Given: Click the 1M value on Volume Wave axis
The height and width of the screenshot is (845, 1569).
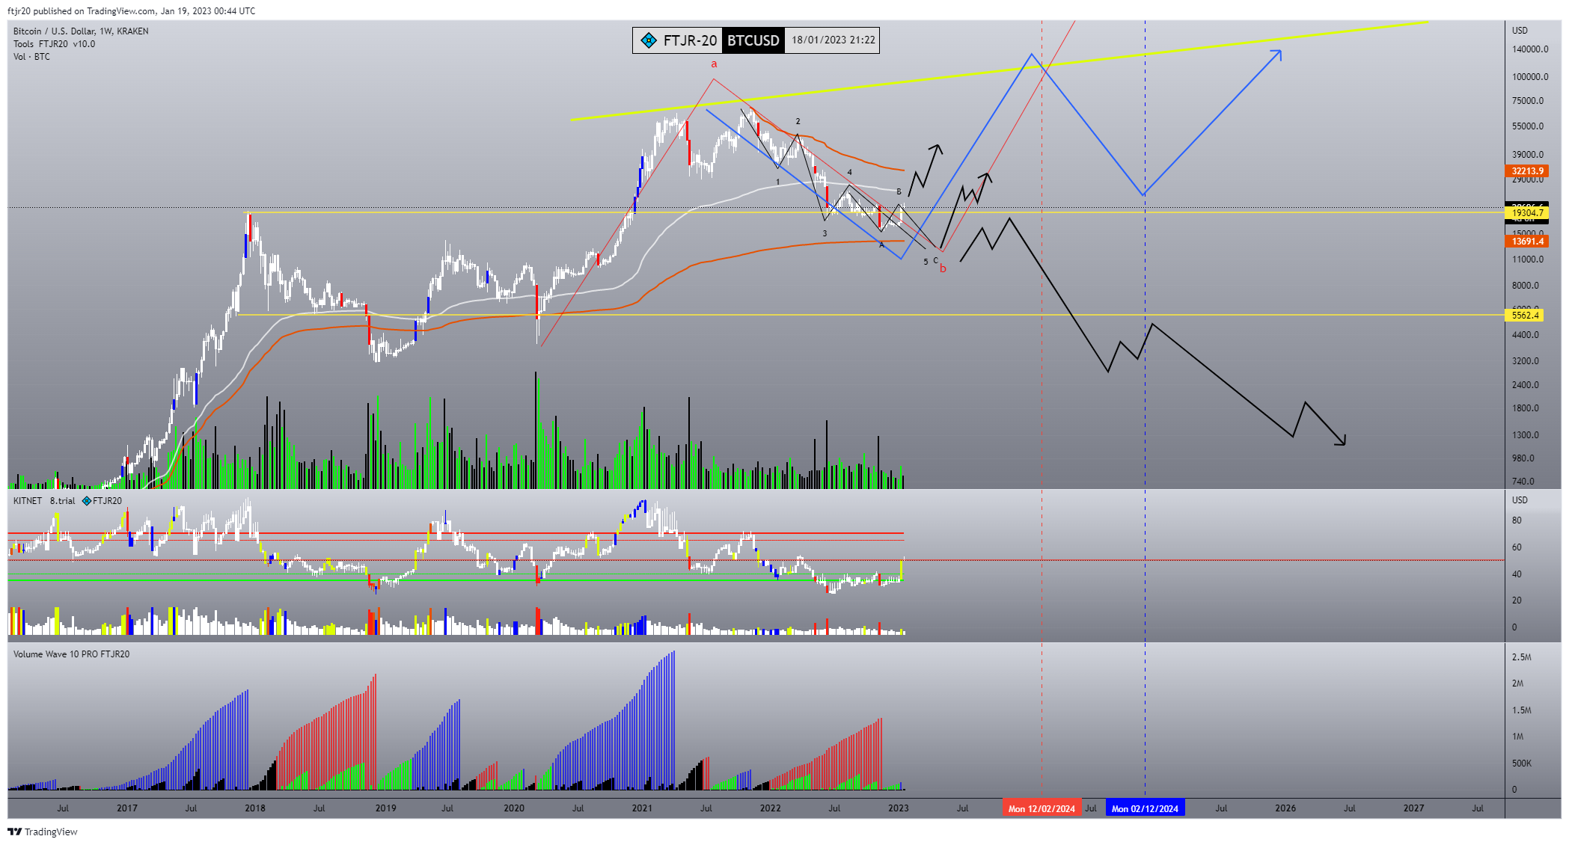Looking at the screenshot, I should 1518,737.
